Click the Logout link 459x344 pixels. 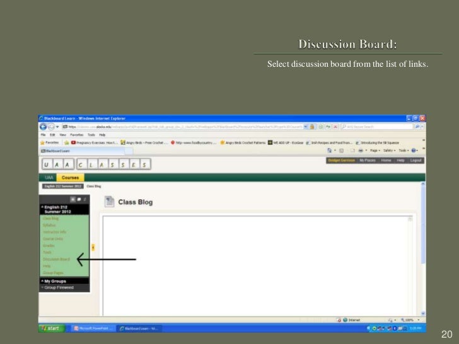point(415,160)
